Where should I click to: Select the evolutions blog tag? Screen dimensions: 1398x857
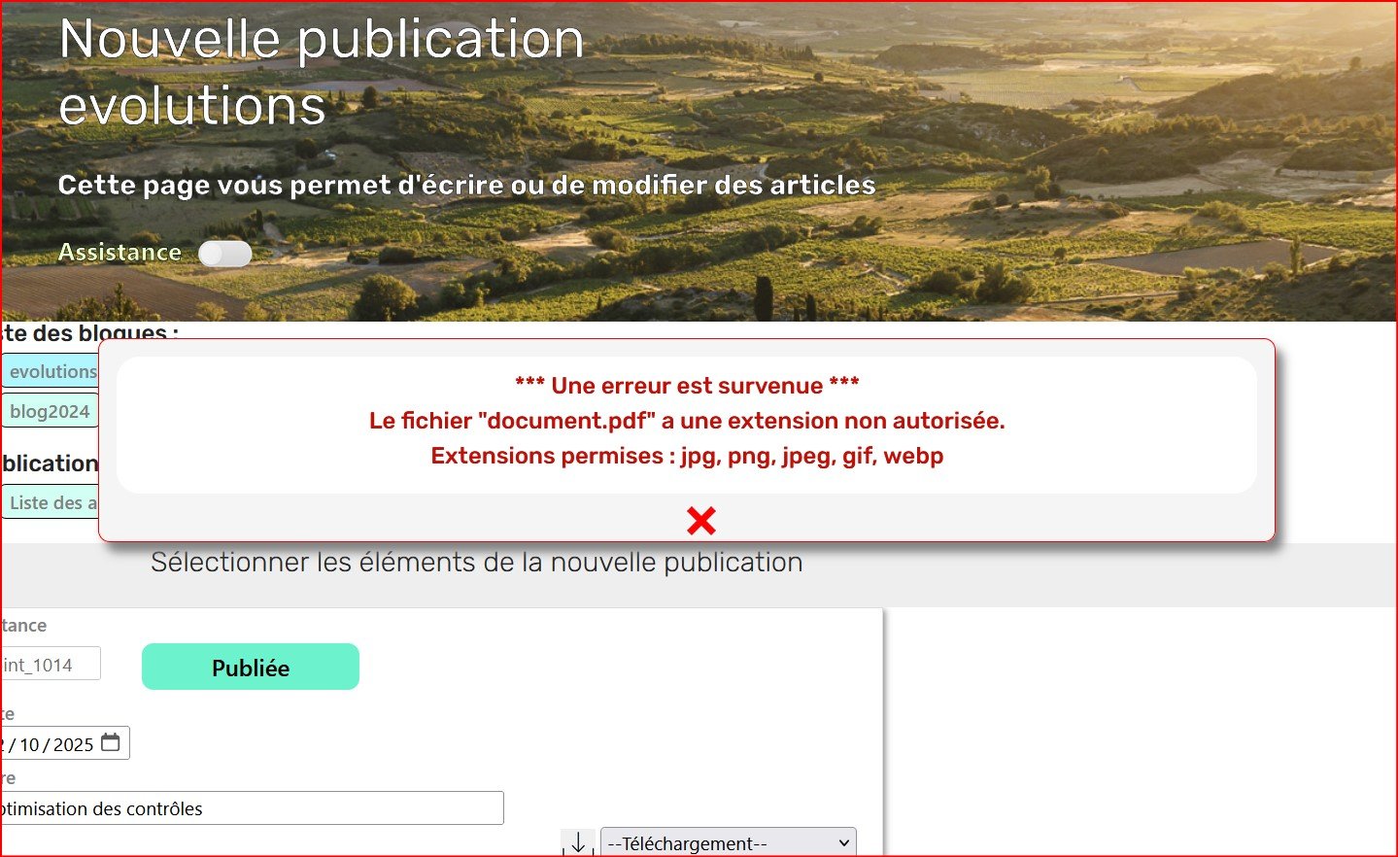[51, 371]
